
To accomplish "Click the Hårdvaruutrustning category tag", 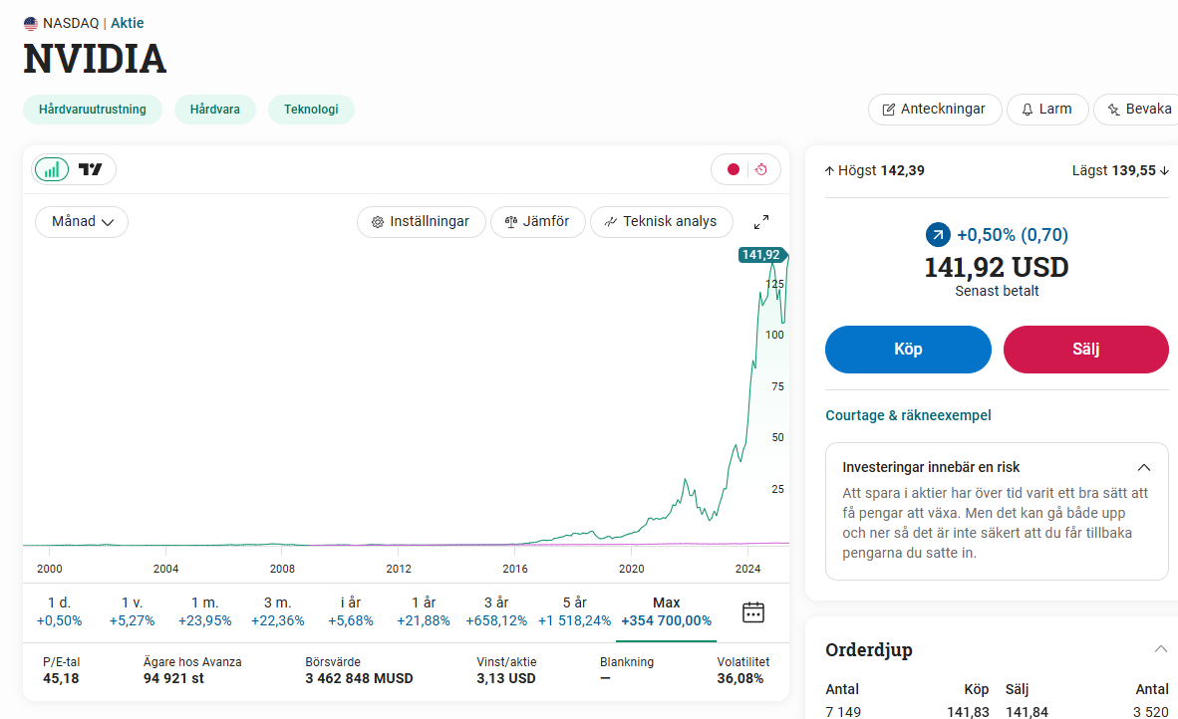I will pos(93,110).
